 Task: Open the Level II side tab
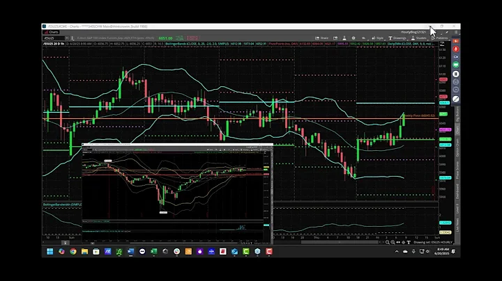tap(457, 209)
